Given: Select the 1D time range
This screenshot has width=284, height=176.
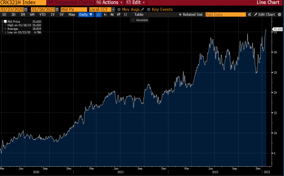Looking at the screenshot, I should point(4,15).
